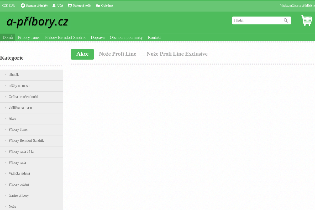Open the large shopping cart icon
The height and width of the screenshot is (210, 315).
coord(306,20)
